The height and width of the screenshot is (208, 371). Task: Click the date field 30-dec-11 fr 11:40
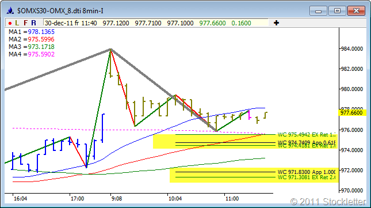(71, 23)
